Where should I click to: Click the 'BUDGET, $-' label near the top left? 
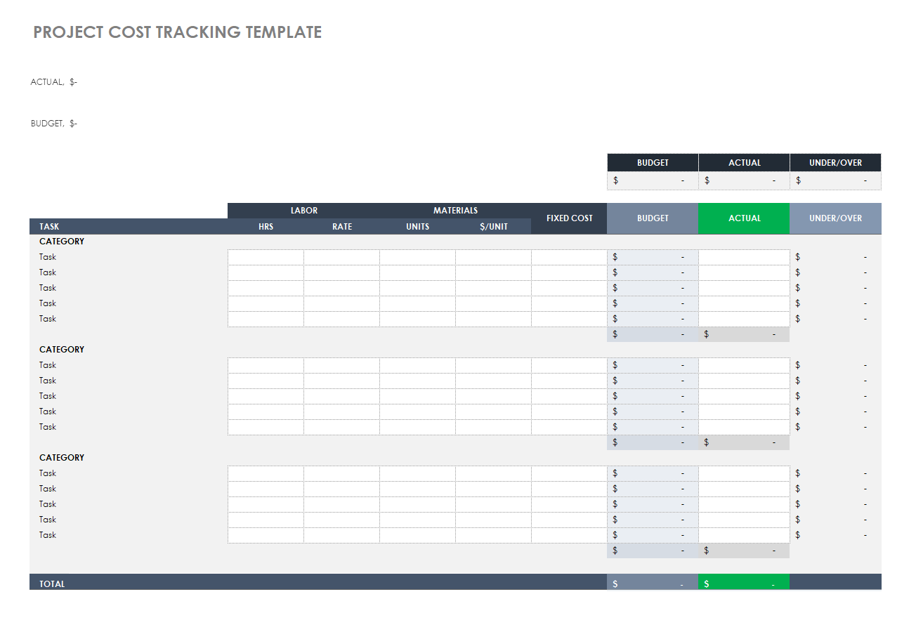[54, 124]
